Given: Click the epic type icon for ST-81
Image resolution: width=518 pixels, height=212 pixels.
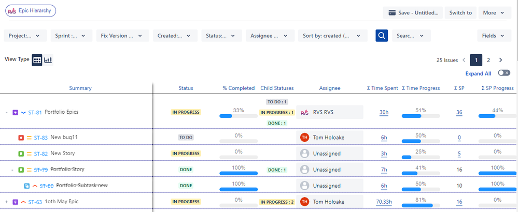Looking at the screenshot, I should 15,113.
